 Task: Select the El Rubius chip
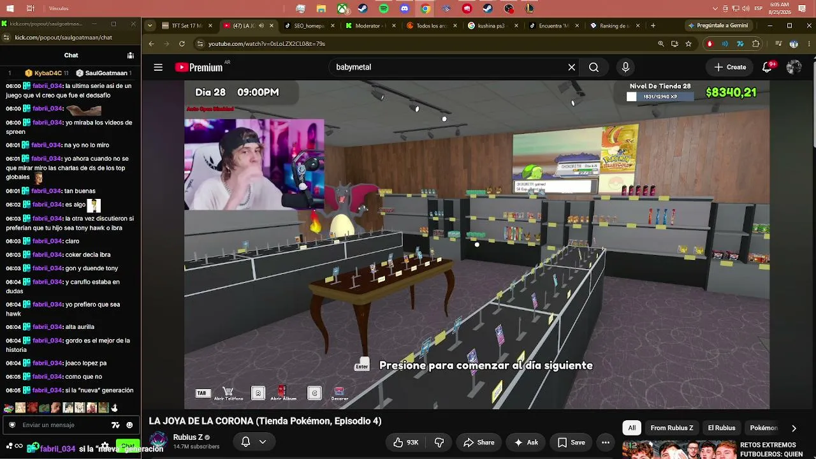[722, 428]
